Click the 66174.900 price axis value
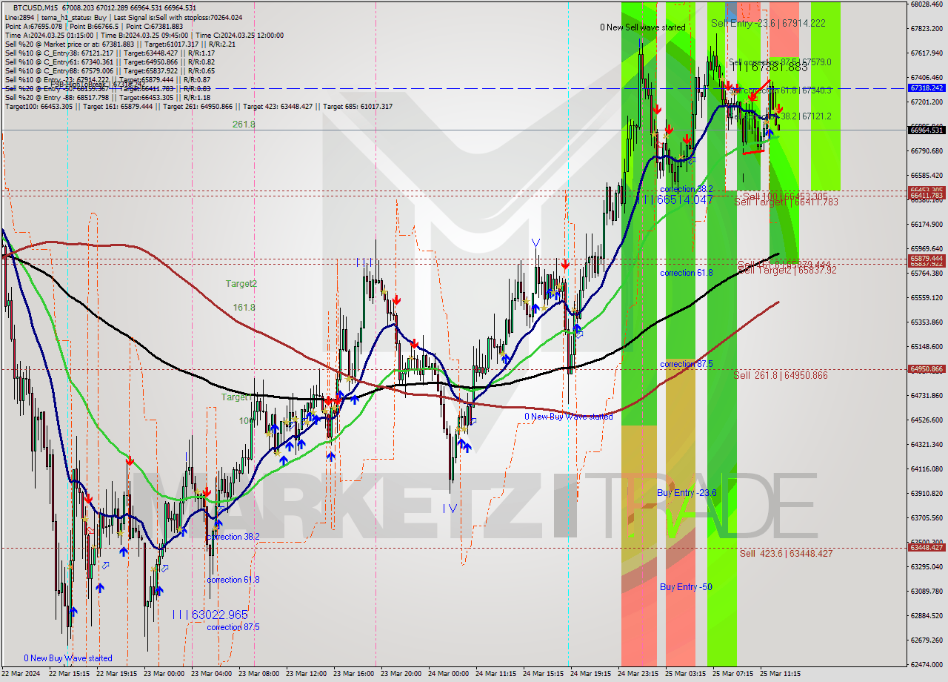The image size is (948, 682). pyautogui.click(x=927, y=224)
